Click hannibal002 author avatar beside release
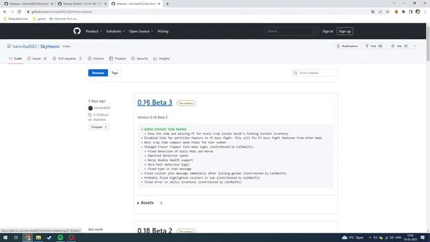The height and width of the screenshot is (242, 430). coord(91,108)
